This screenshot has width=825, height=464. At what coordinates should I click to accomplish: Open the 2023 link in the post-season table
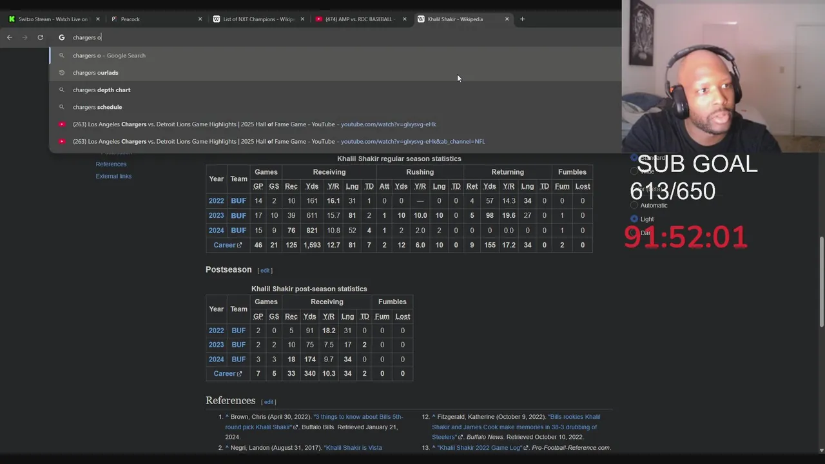(x=216, y=345)
